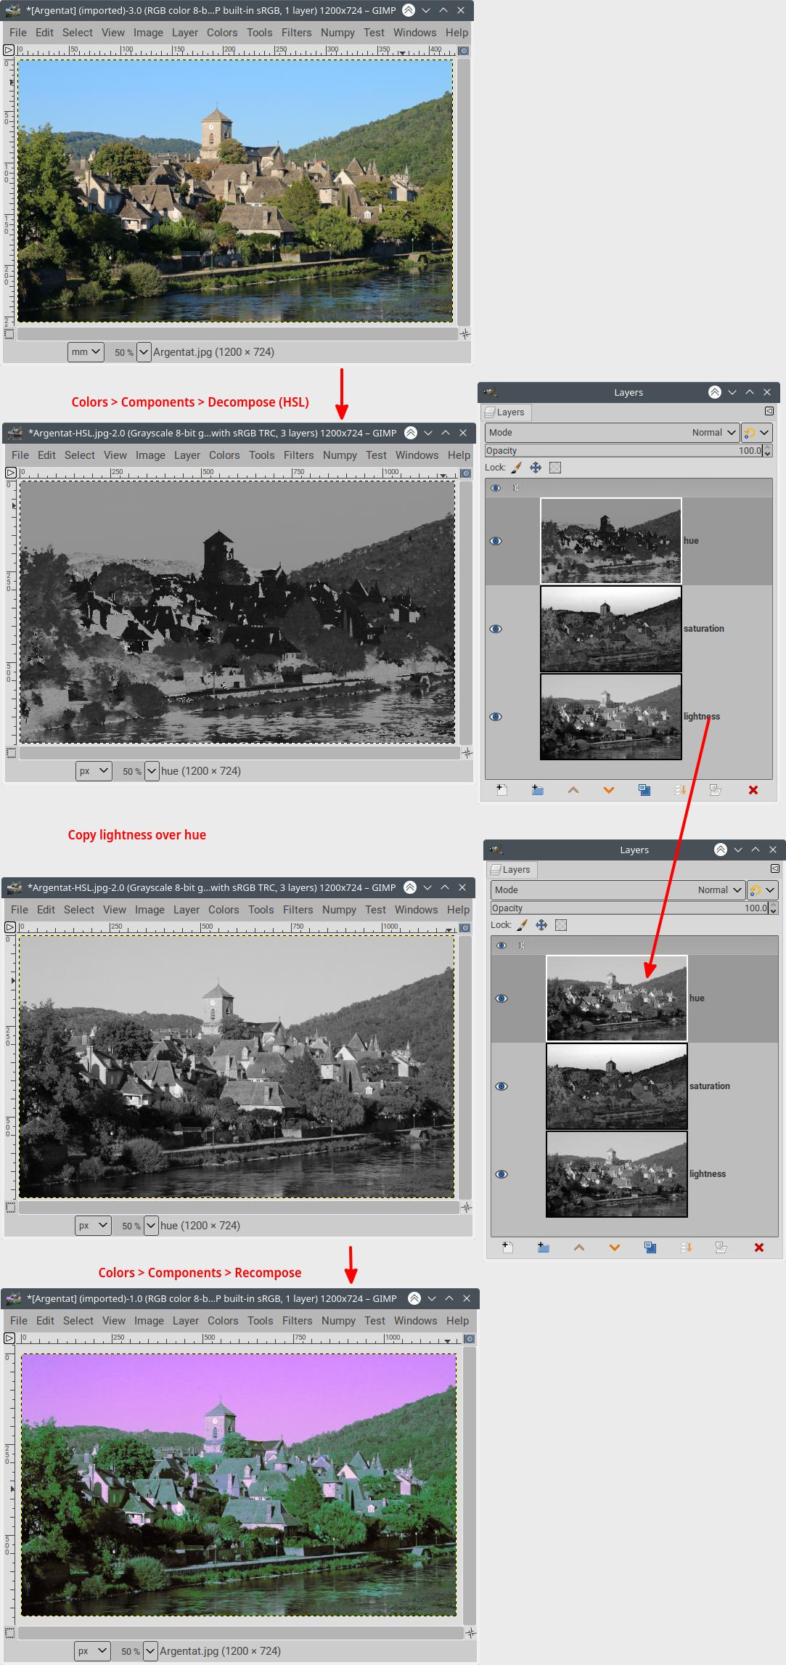Viewport: 786px width, 1665px height.
Task: Hide lightness layer in upper Layers dialog
Action: [x=496, y=717]
